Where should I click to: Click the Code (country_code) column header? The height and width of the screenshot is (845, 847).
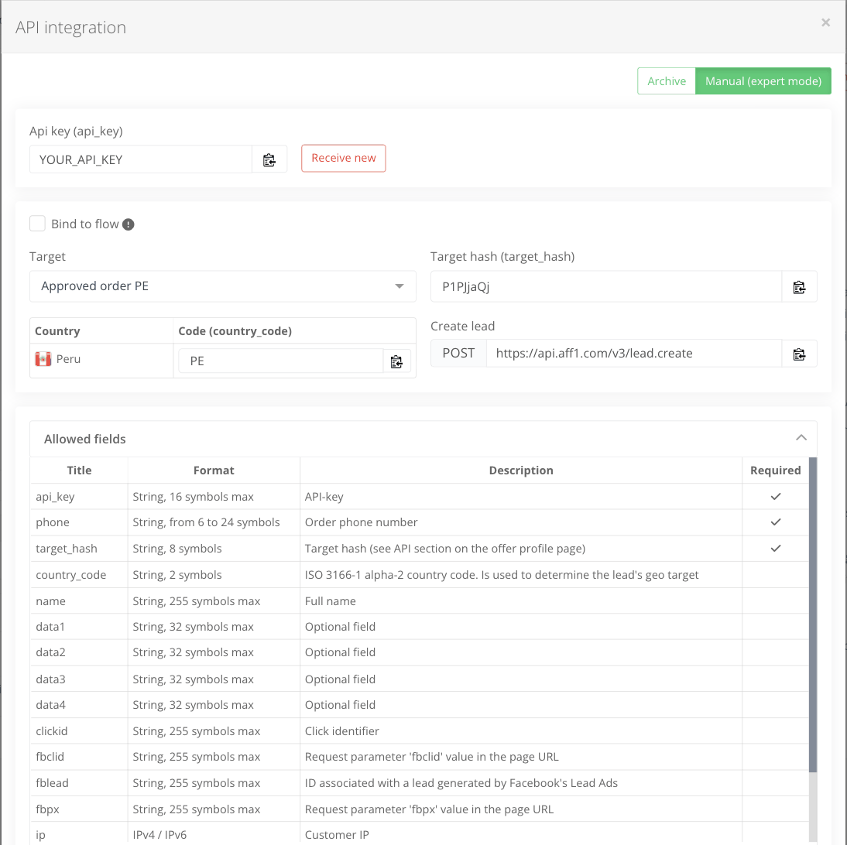[x=235, y=331]
